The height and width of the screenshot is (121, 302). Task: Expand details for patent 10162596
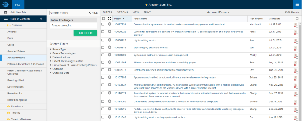tap(109, 109)
